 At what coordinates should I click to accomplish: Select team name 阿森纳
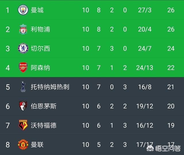point(40,68)
